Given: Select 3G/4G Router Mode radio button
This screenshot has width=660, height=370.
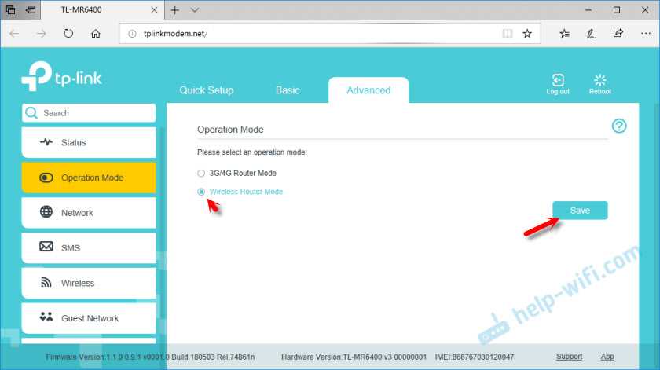Looking at the screenshot, I should 201,173.
